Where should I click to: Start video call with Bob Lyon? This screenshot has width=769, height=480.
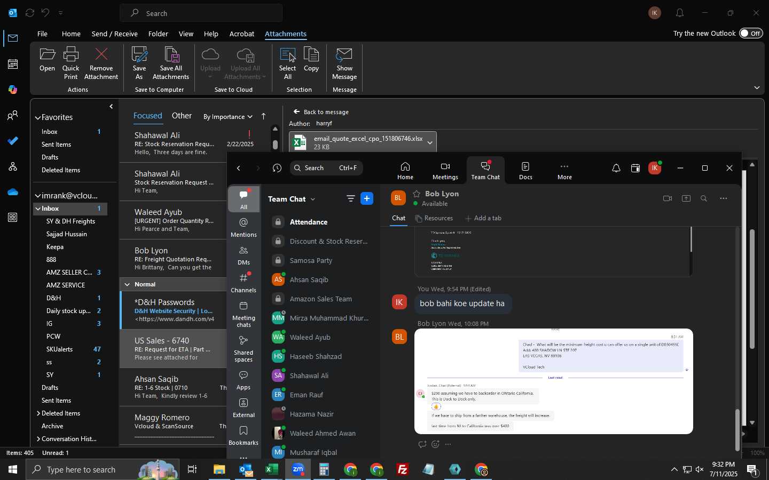pos(668,198)
